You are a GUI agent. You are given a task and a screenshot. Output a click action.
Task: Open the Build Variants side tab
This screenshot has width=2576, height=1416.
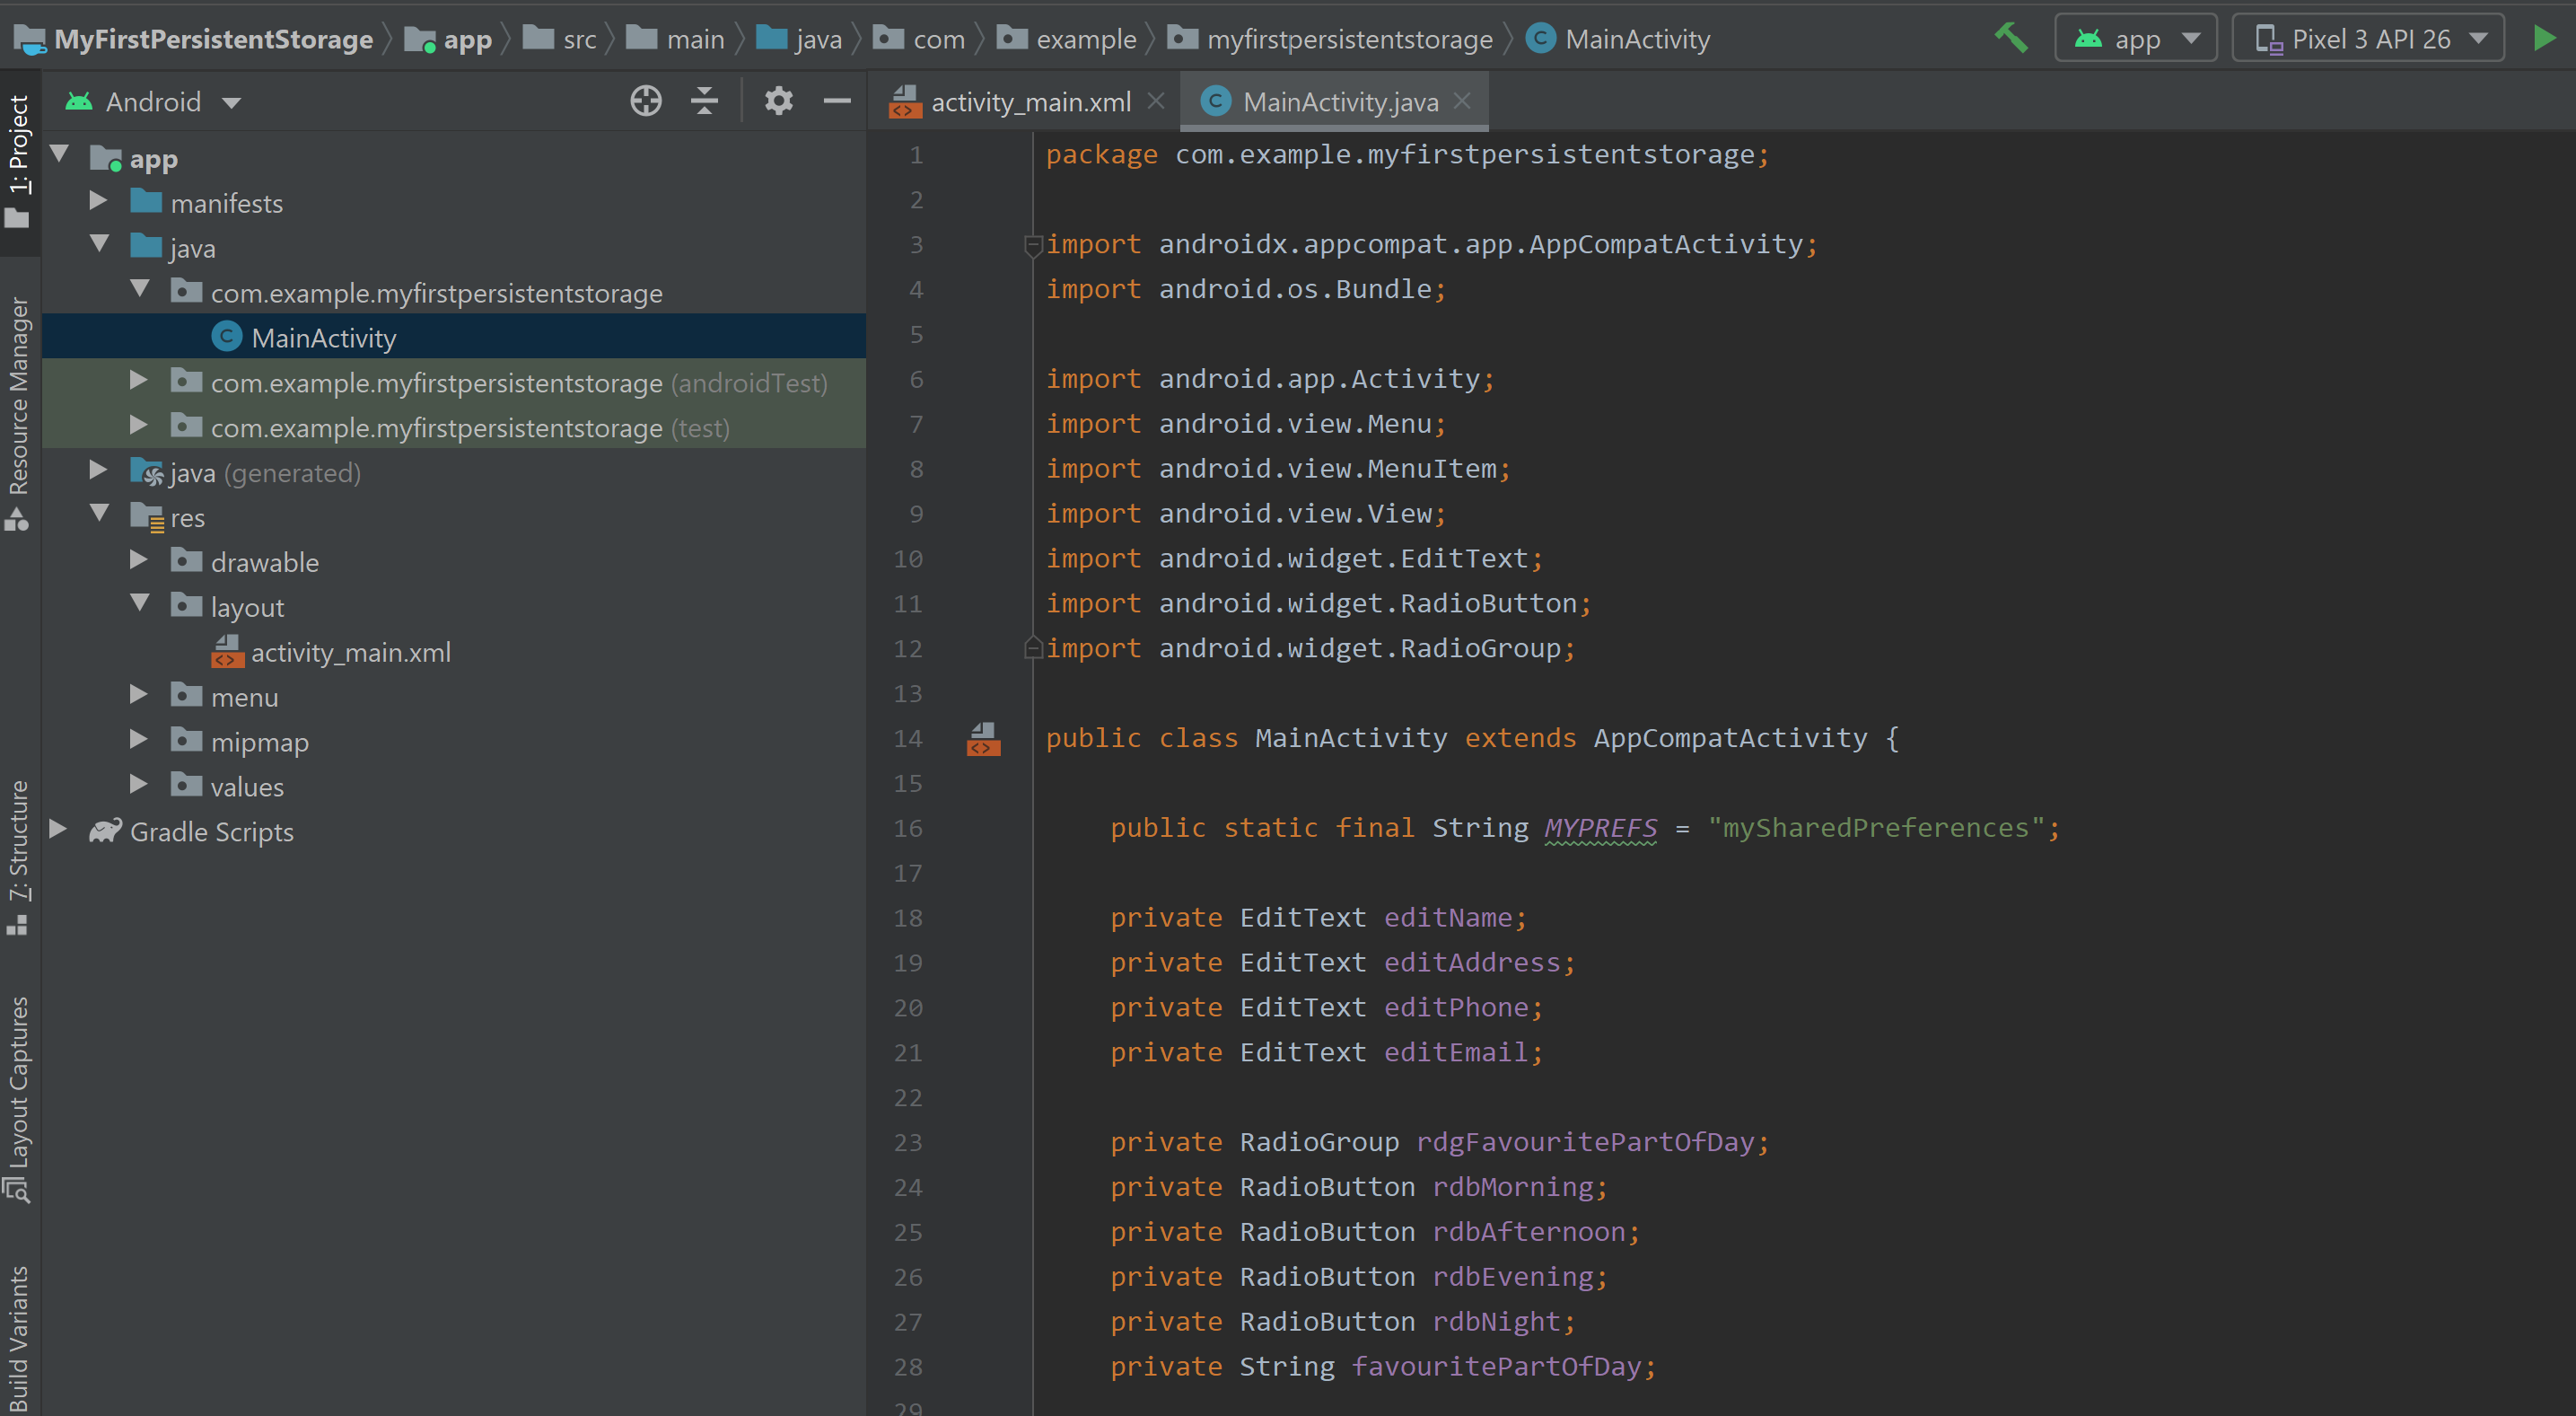tap(19, 1339)
